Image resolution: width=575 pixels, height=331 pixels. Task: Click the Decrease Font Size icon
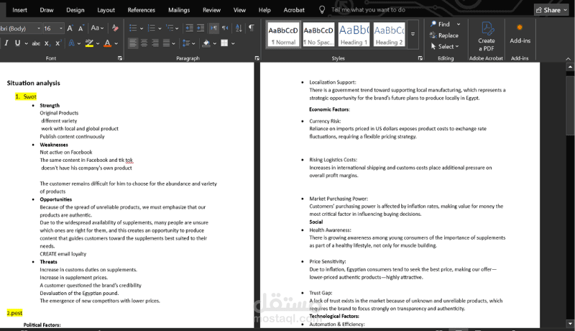click(x=81, y=28)
